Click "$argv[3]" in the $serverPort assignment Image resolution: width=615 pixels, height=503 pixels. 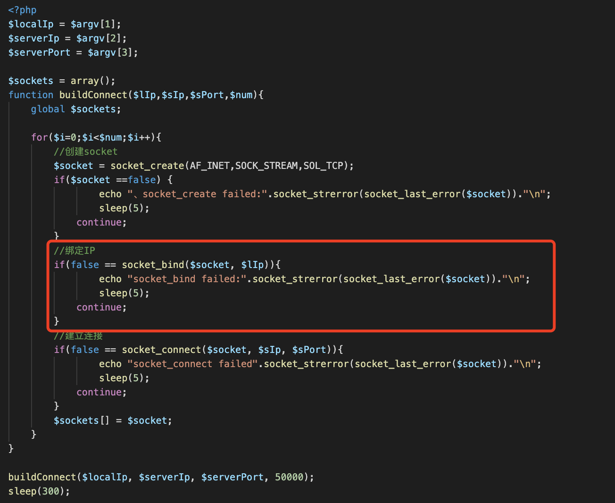[110, 52]
